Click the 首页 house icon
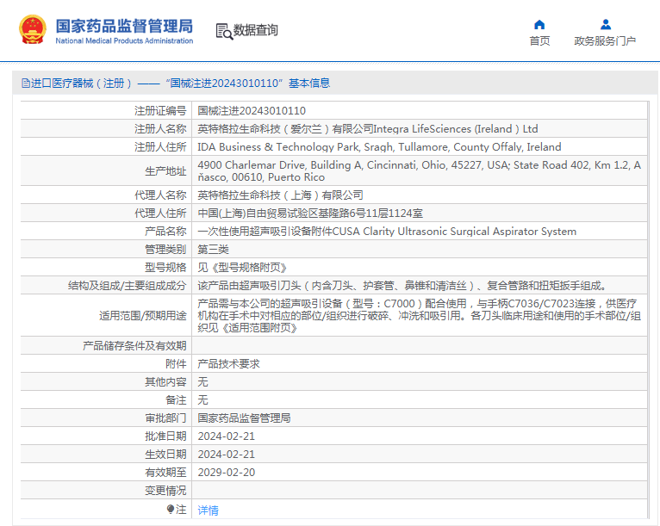 (x=539, y=24)
